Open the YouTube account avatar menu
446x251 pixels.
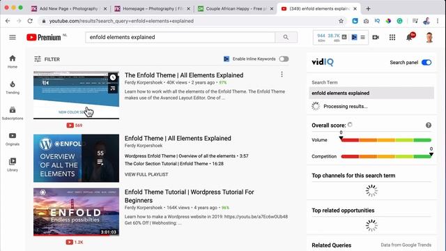429,37
